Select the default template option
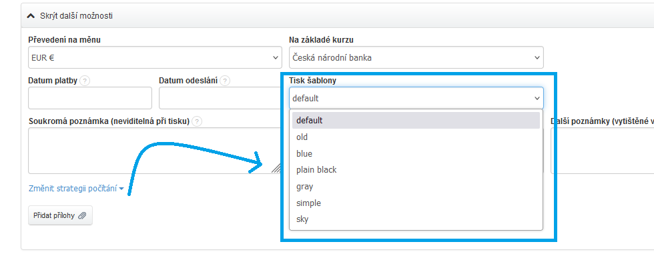The image size is (654, 270). (x=415, y=121)
